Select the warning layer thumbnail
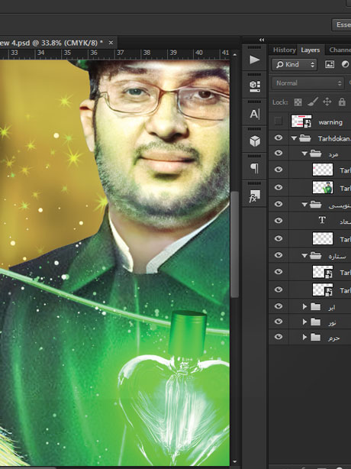The height and width of the screenshot is (469, 351). pos(301,121)
